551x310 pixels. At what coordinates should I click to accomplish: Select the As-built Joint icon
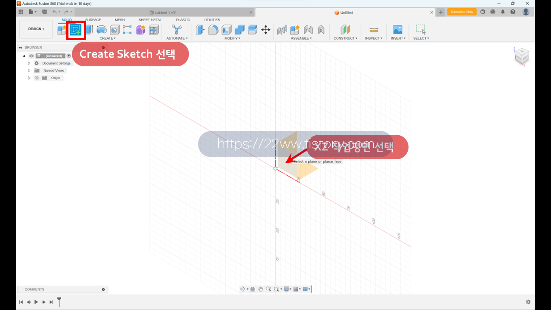coord(308,30)
